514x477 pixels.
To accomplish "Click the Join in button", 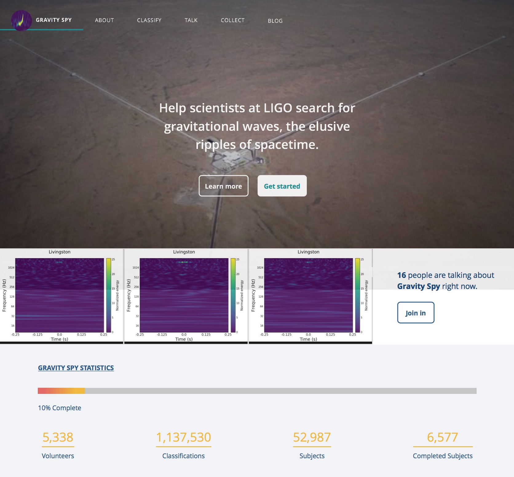I will tap(416, 313).
